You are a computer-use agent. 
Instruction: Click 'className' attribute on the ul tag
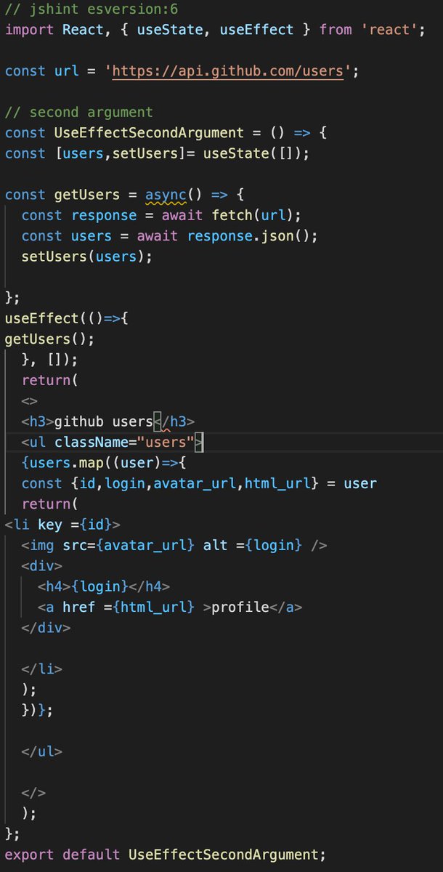pos(92,442)
